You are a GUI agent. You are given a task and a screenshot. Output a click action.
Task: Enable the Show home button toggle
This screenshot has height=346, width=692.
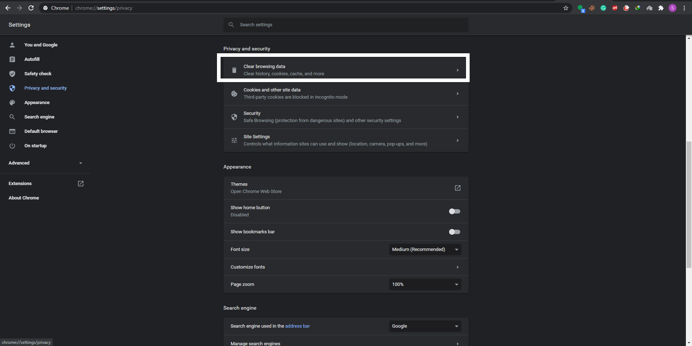coord(454,211)
